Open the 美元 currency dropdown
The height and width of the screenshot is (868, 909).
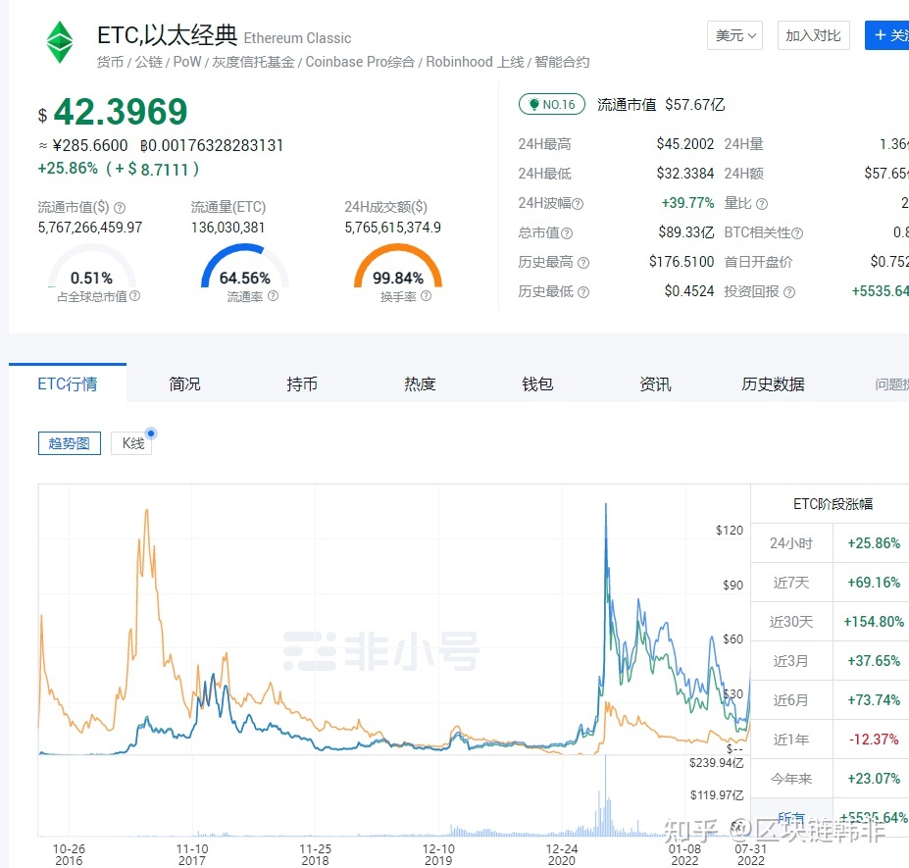click(735, 35)
